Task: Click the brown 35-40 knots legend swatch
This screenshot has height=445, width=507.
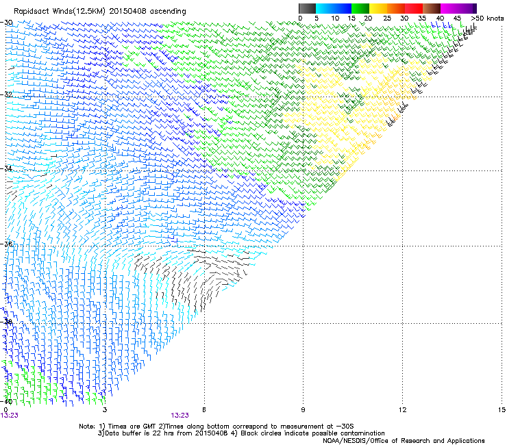Action: (432, 8)
